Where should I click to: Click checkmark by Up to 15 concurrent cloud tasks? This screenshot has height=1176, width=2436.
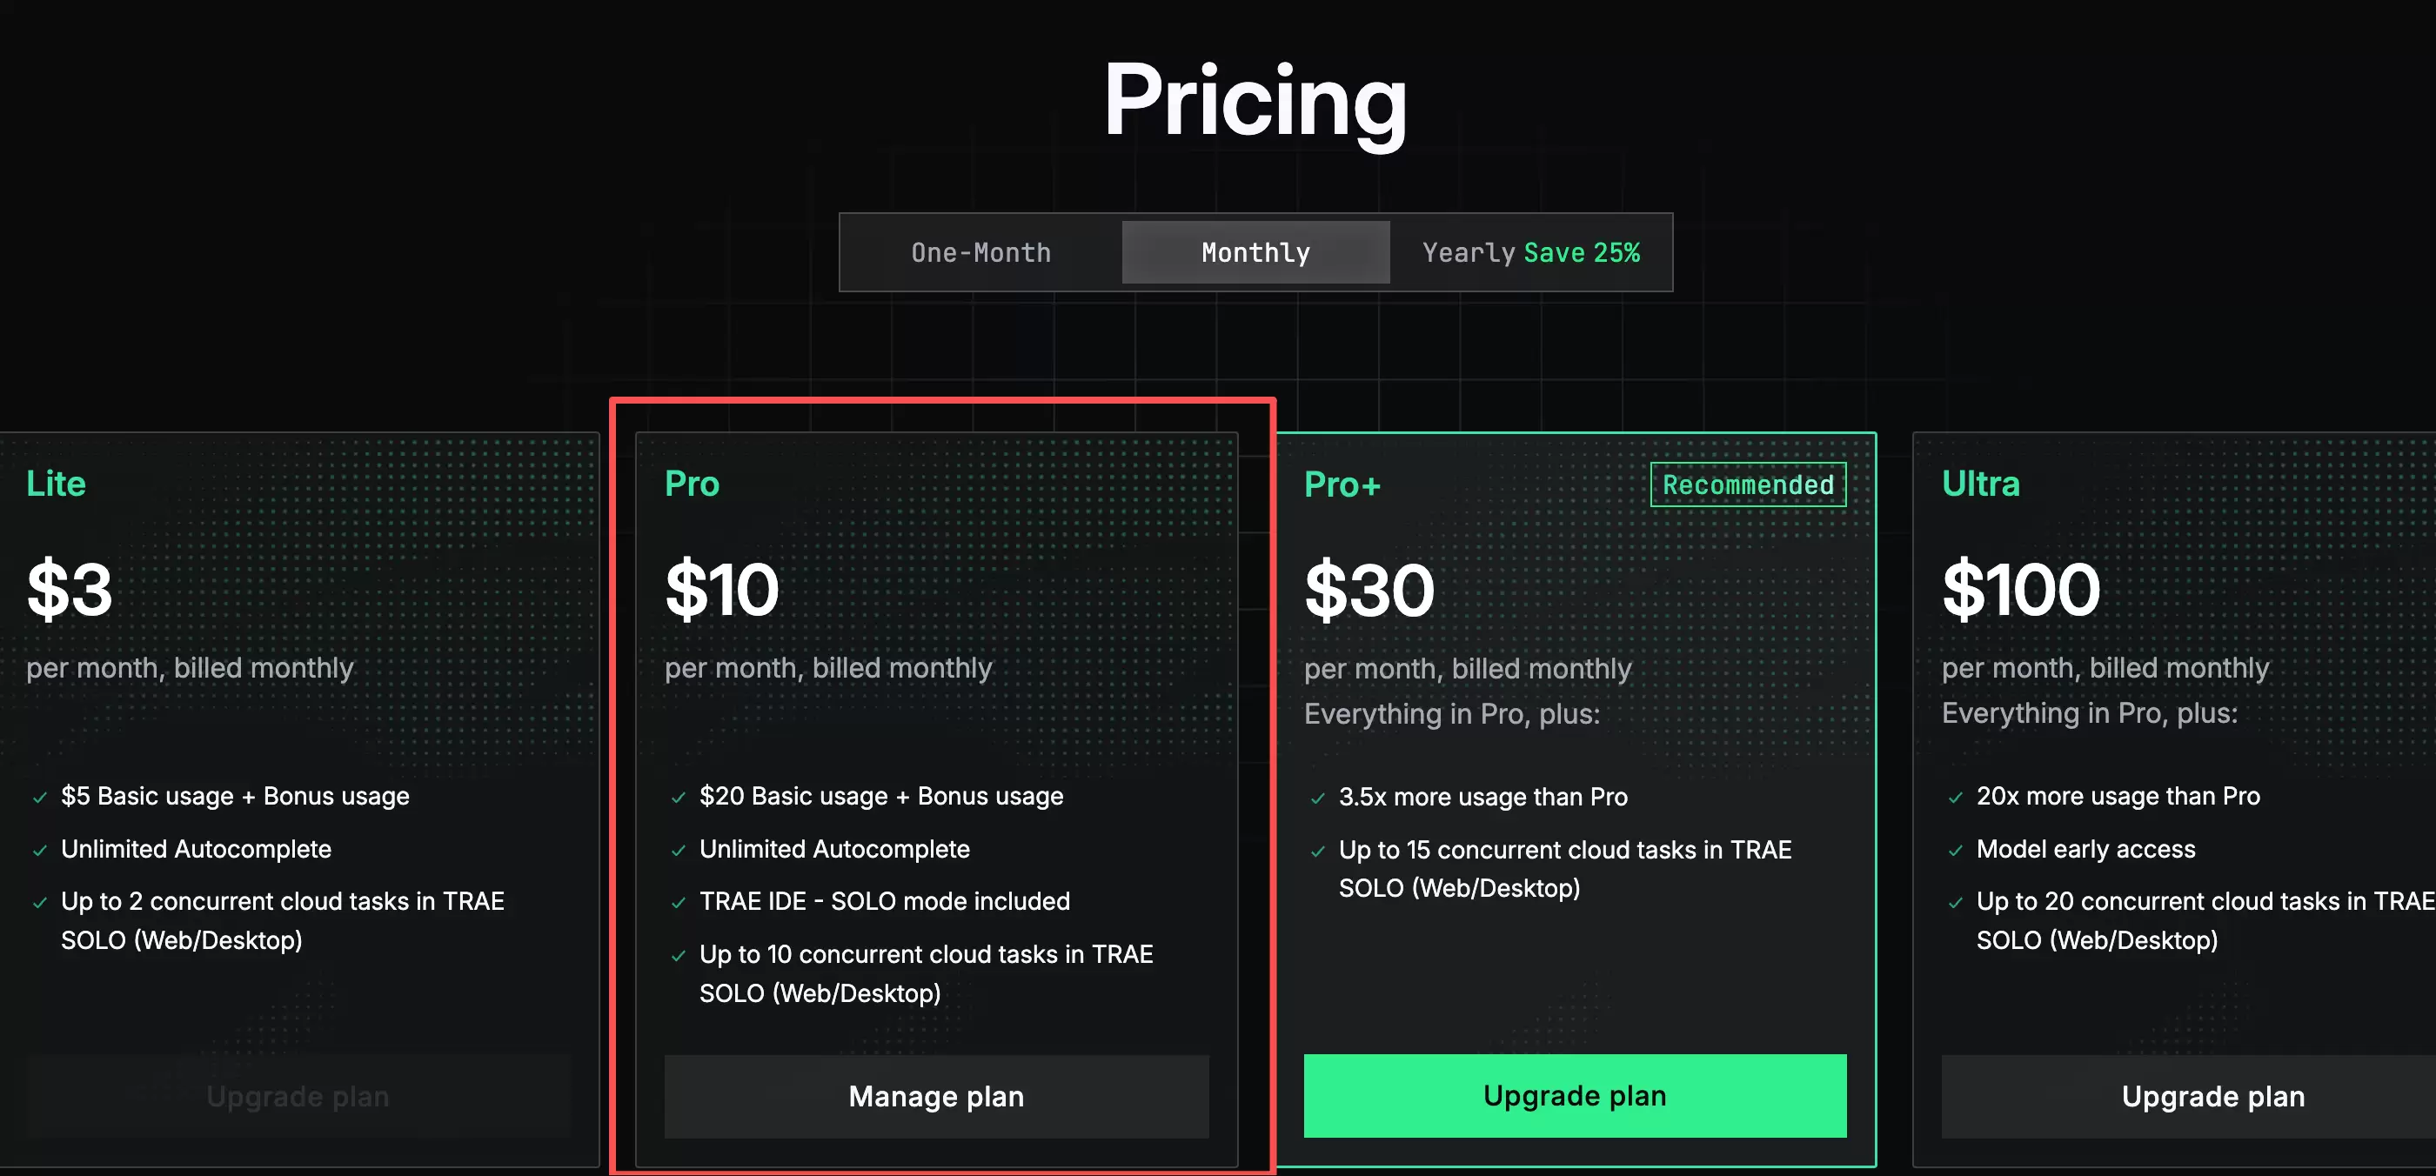1317,852
